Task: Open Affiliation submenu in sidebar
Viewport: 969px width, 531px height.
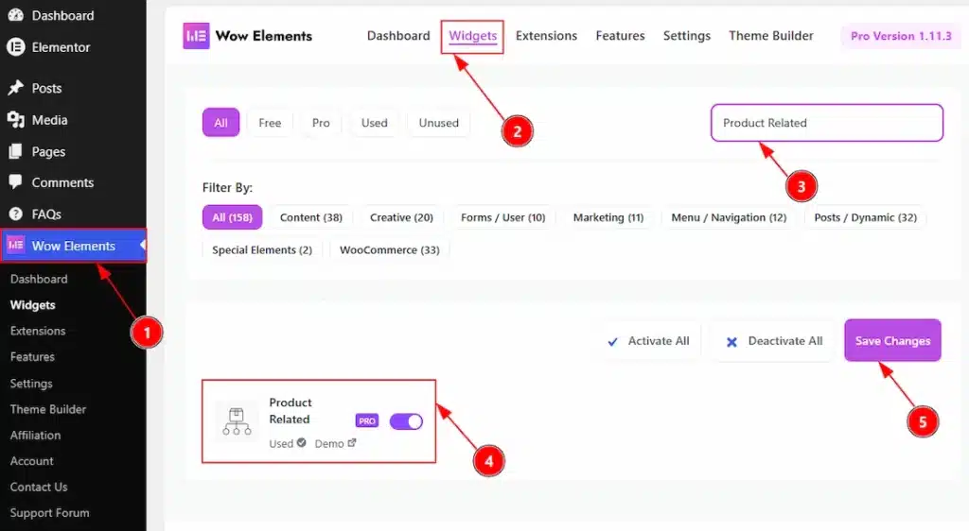Action: [x=35, y=435]
